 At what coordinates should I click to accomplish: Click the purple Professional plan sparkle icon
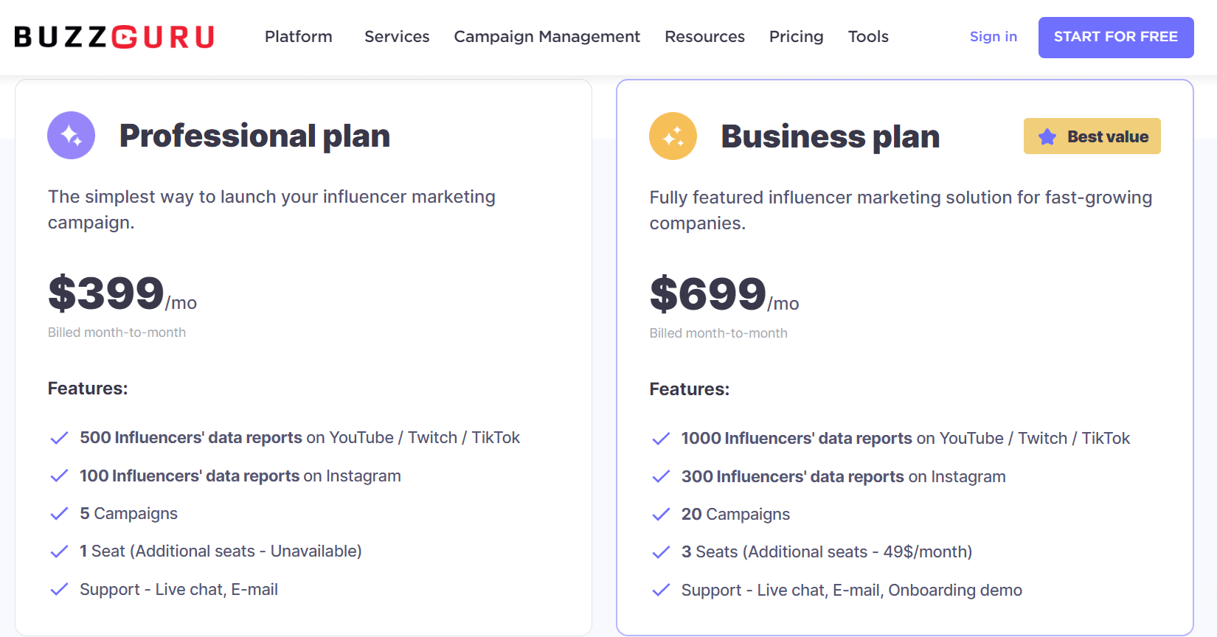pos(72,136)
